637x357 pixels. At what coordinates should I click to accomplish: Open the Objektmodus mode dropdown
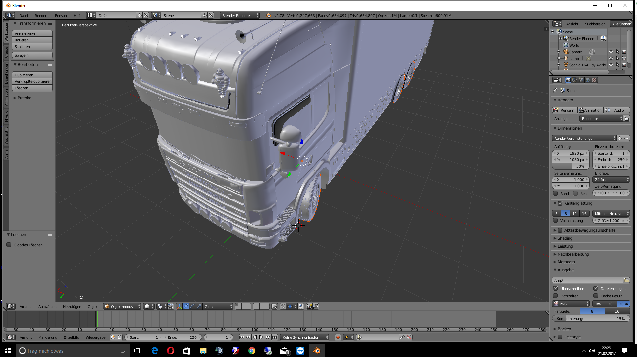[x=122, y=306]
